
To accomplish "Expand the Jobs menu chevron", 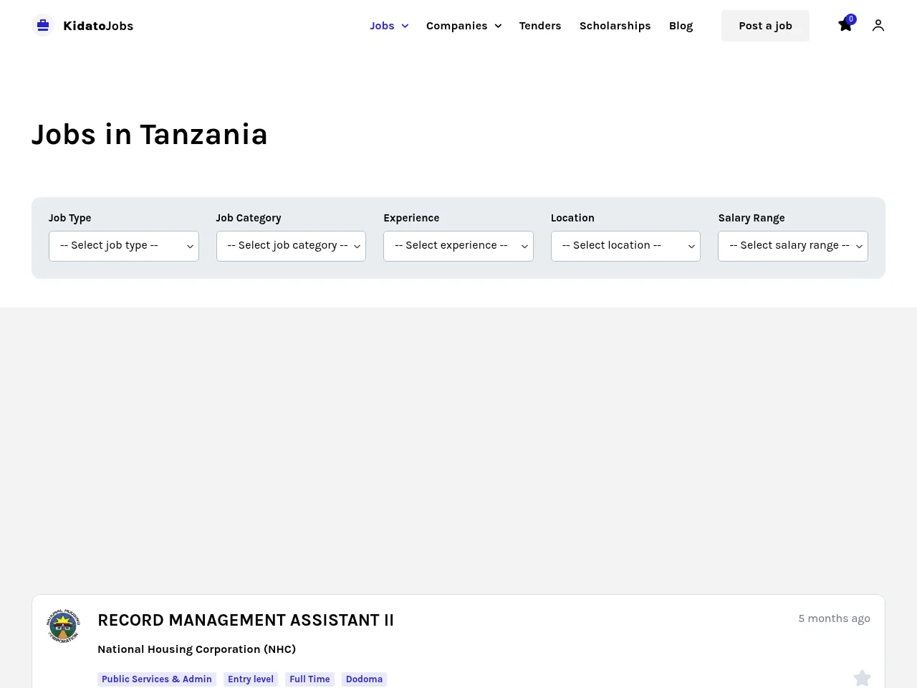I will coord(405,26).
